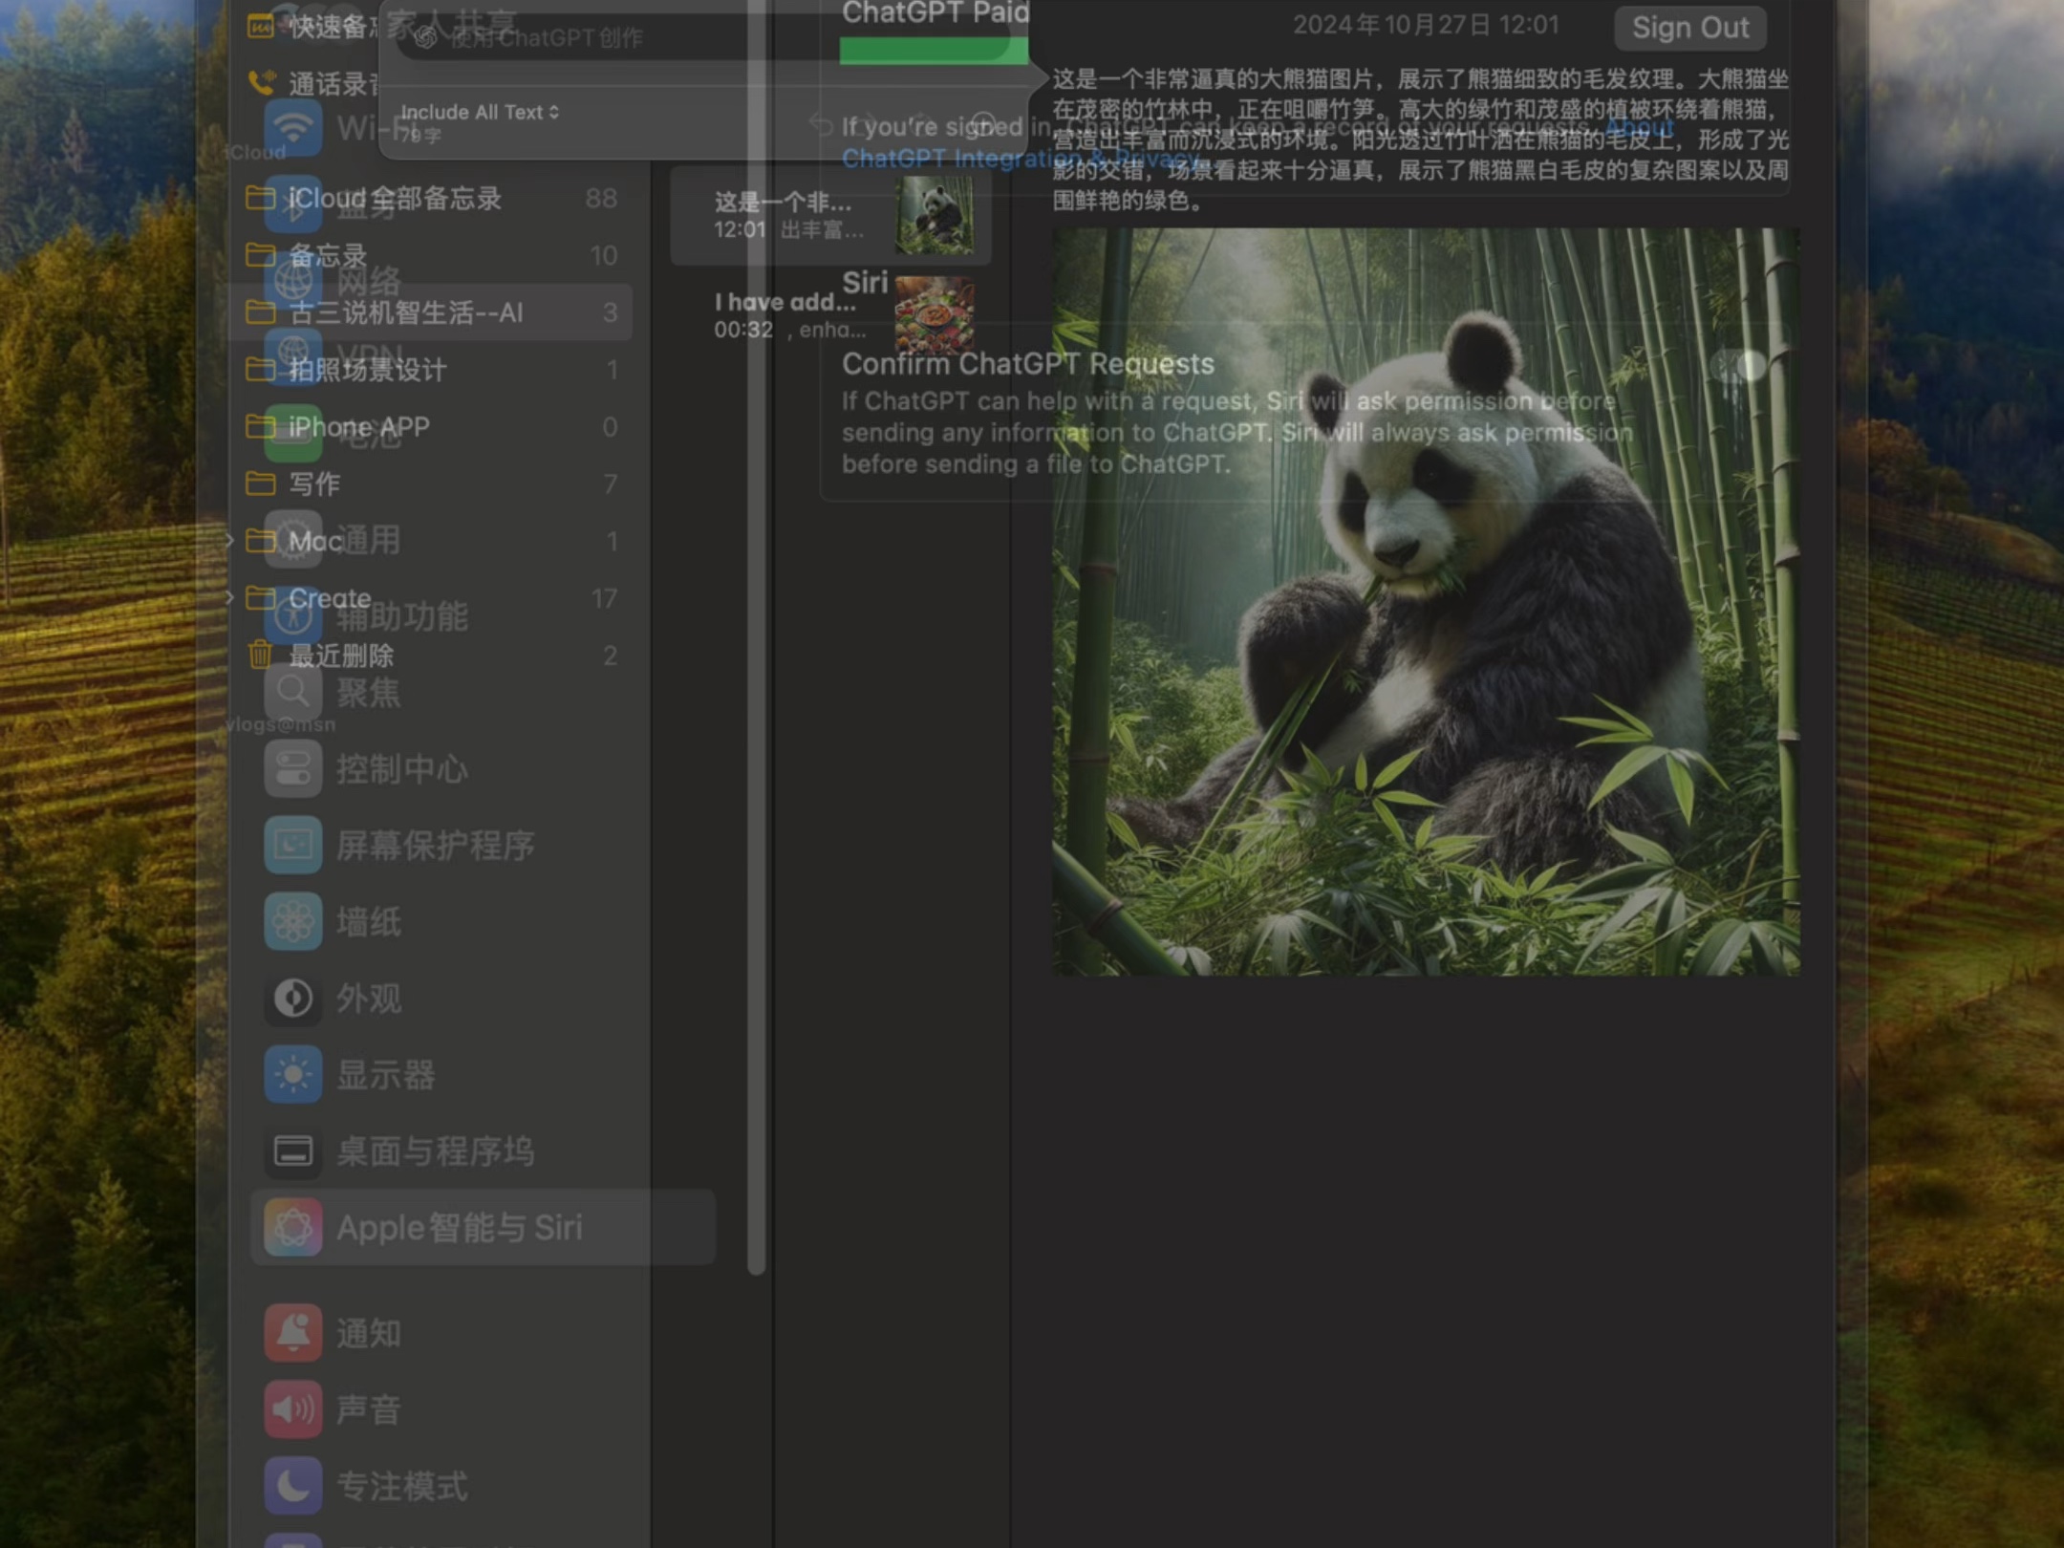Select the 古三说机智生活--AI folder
The width and height of the screenshot is (2064, 1548).
click(x=432, y=312)
